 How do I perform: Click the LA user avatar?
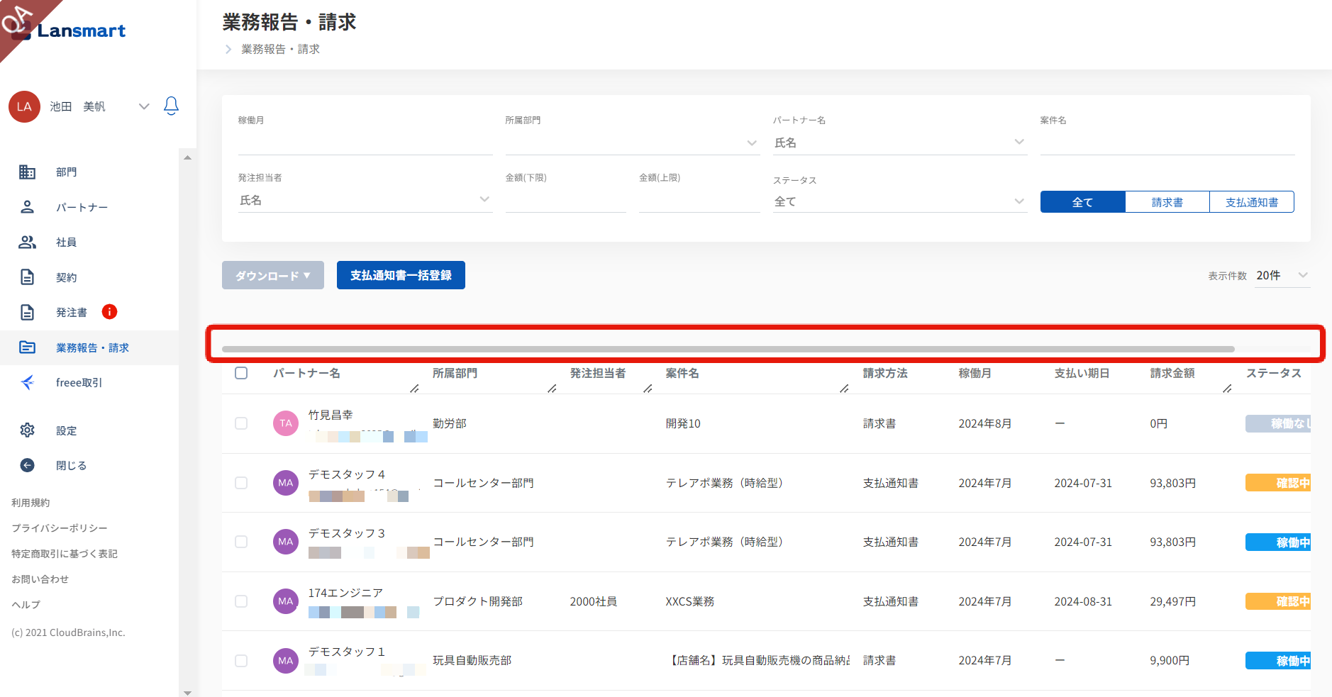tap(24, 106)
